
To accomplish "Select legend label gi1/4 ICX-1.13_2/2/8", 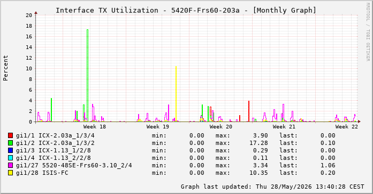I will pos(54,158).
